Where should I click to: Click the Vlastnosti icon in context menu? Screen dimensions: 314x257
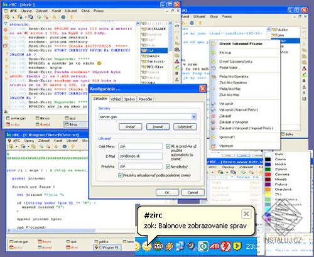pos(214,146)
